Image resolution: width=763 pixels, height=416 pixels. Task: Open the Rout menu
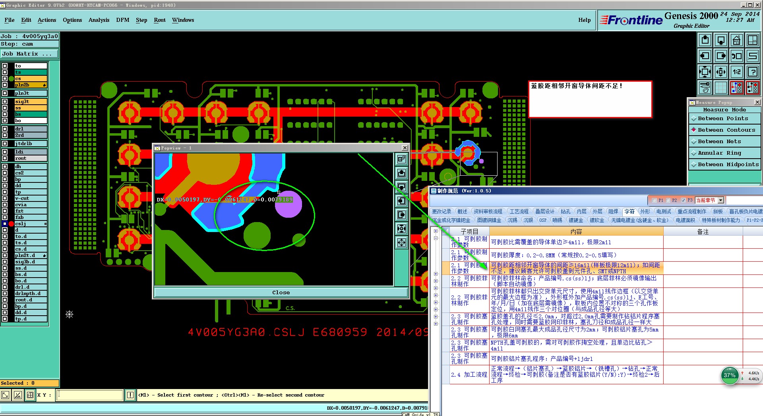pos(160,20)
